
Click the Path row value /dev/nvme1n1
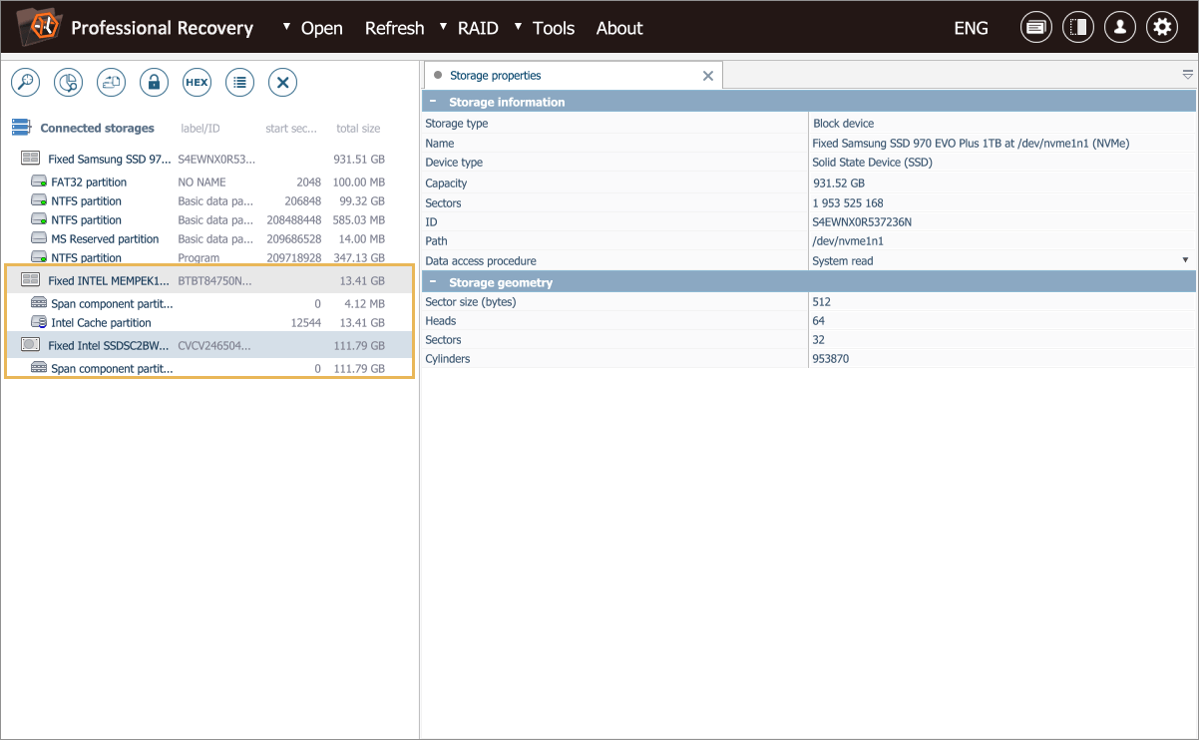coord(848,240)
